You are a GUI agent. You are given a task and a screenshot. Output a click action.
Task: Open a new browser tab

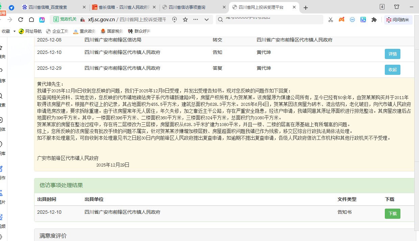point(306,7)
